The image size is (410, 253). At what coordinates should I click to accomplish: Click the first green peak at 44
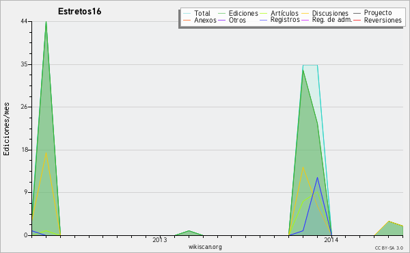(46, 22)
